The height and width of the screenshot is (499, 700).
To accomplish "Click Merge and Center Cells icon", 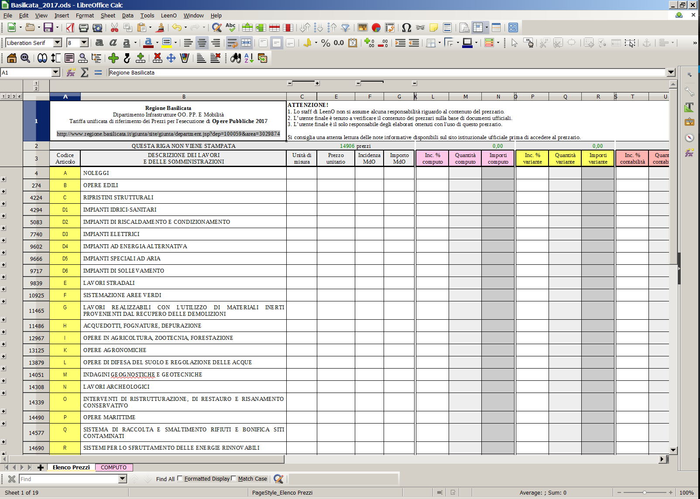I will click(246, 43).
